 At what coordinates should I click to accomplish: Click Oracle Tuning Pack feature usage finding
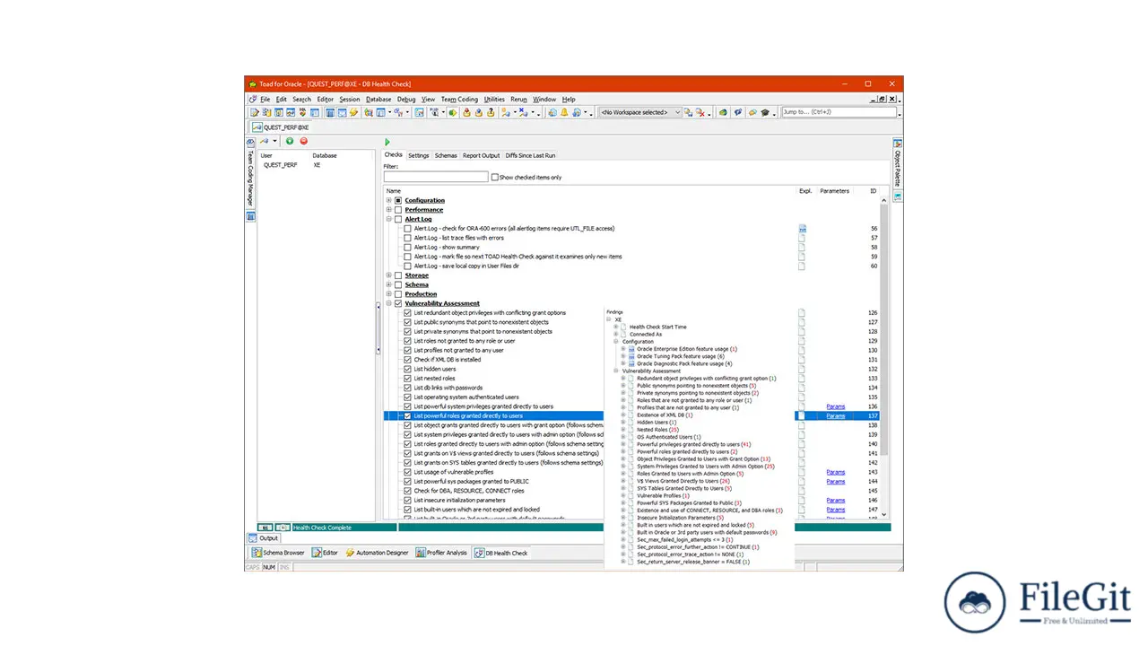tap(680, 356)
